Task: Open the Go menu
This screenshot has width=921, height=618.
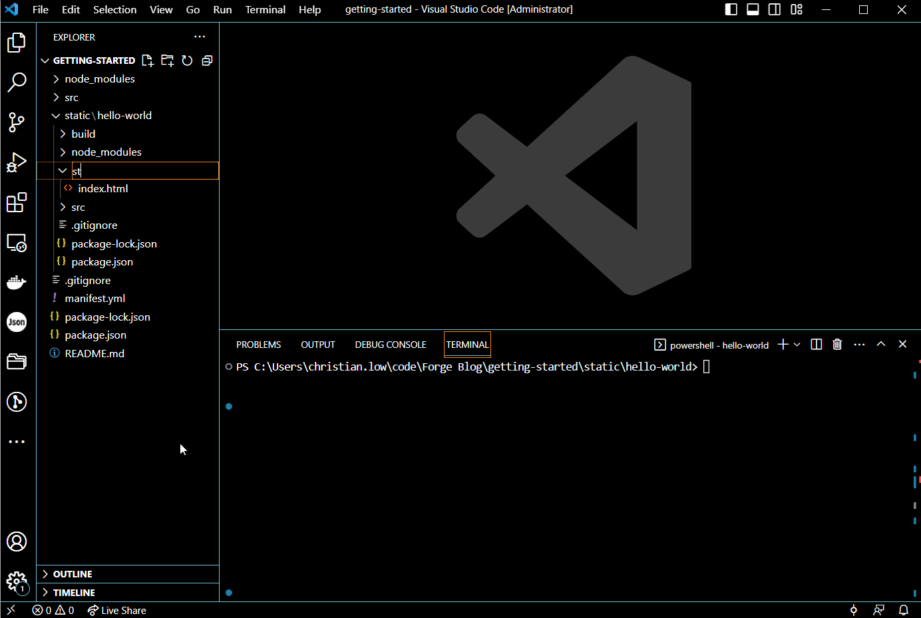Action: pos(193,9)
